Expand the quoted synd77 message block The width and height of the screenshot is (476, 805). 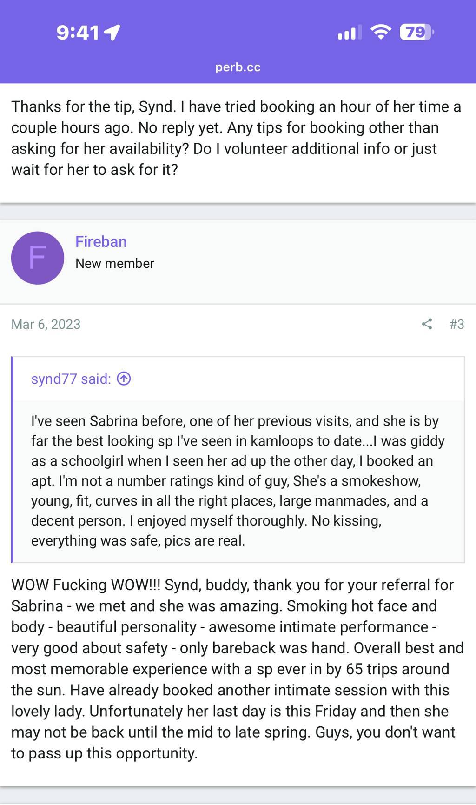(238, 481)
